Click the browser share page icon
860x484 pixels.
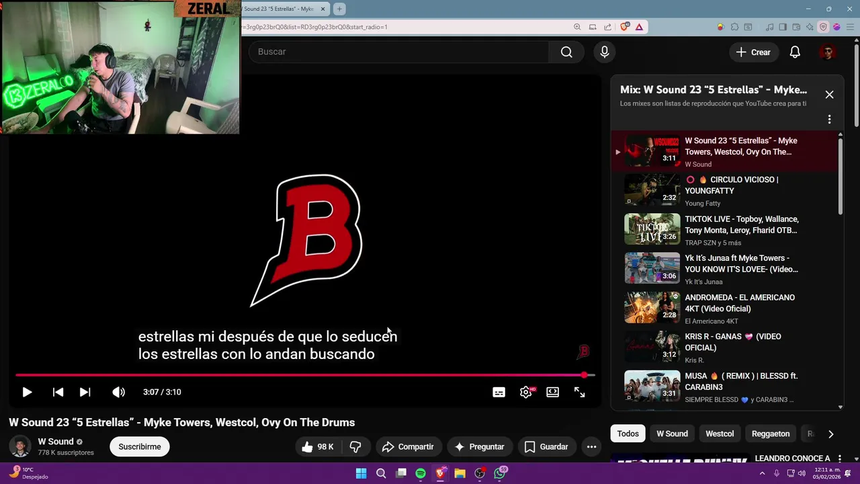tap(608, 27)
